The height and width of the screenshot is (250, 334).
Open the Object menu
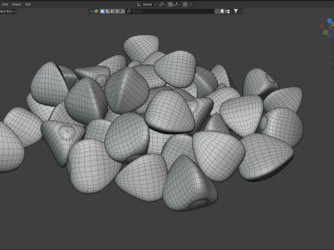pos(16,4)
